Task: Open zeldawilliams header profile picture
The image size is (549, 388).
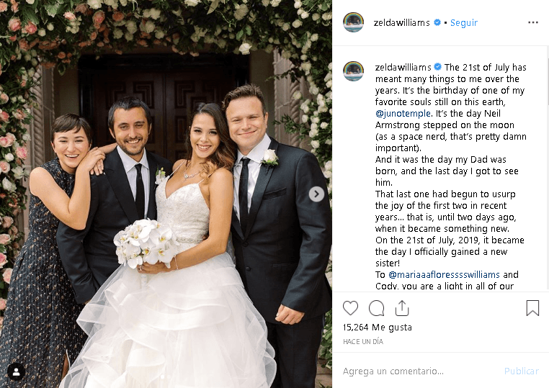Action: pyautogui.click(x=353, y=22)
